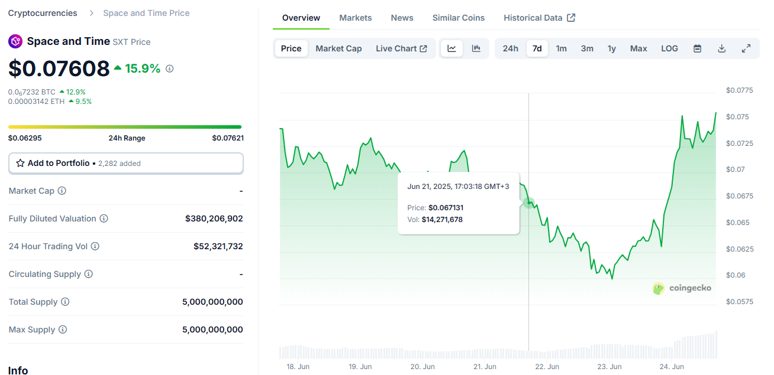The image size is (774, 375).
Task: Download chart data icon
Action: coord(721,48)
